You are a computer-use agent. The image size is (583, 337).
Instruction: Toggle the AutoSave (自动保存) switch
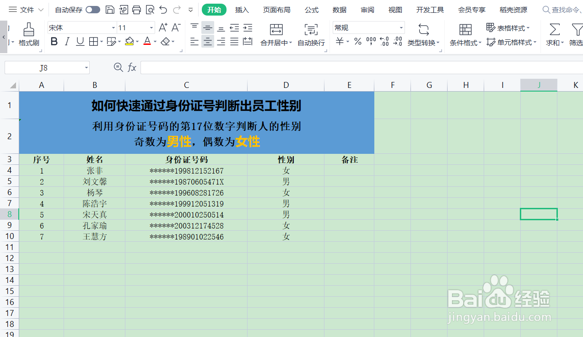[x=93, y=10]
